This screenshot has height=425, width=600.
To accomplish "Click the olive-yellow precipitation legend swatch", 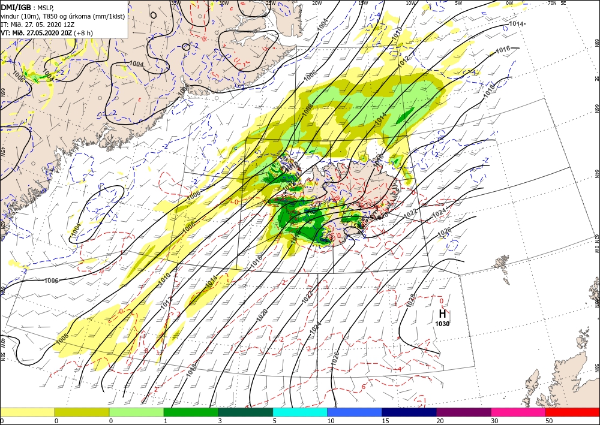I will [82, 412].
